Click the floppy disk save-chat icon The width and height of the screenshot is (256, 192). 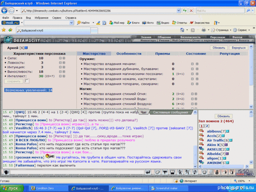[172, 172]
